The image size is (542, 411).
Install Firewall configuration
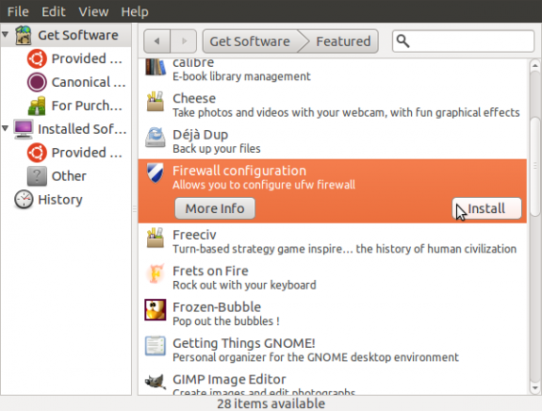pyautogui.click(x=486, y=208)
